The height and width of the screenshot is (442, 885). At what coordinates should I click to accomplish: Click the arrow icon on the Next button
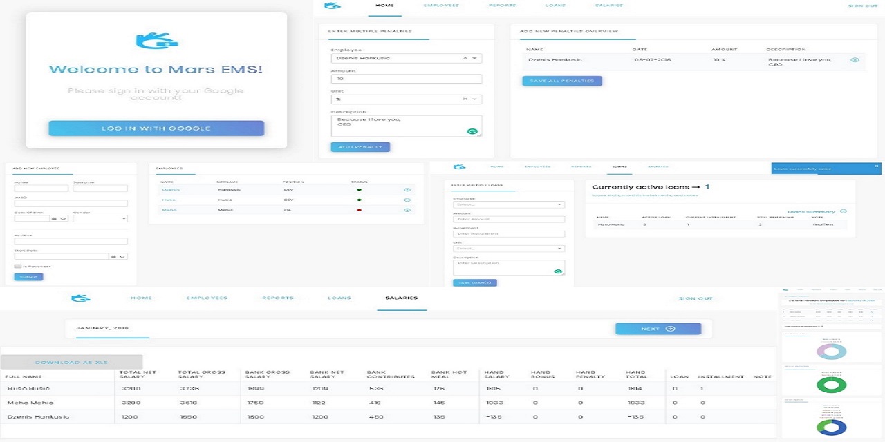point(670,329)
